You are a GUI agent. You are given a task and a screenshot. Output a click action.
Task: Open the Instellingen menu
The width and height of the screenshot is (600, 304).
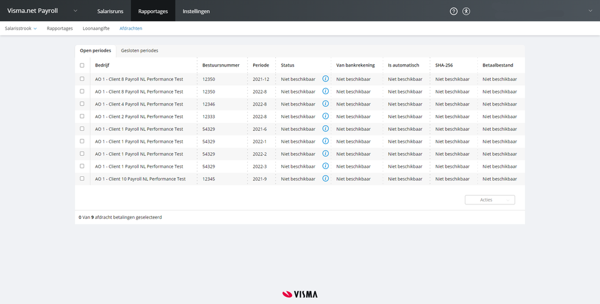(196, 11)
